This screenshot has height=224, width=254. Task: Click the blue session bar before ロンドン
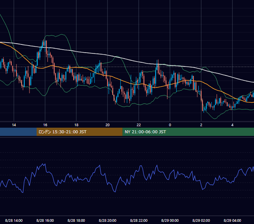18,132
